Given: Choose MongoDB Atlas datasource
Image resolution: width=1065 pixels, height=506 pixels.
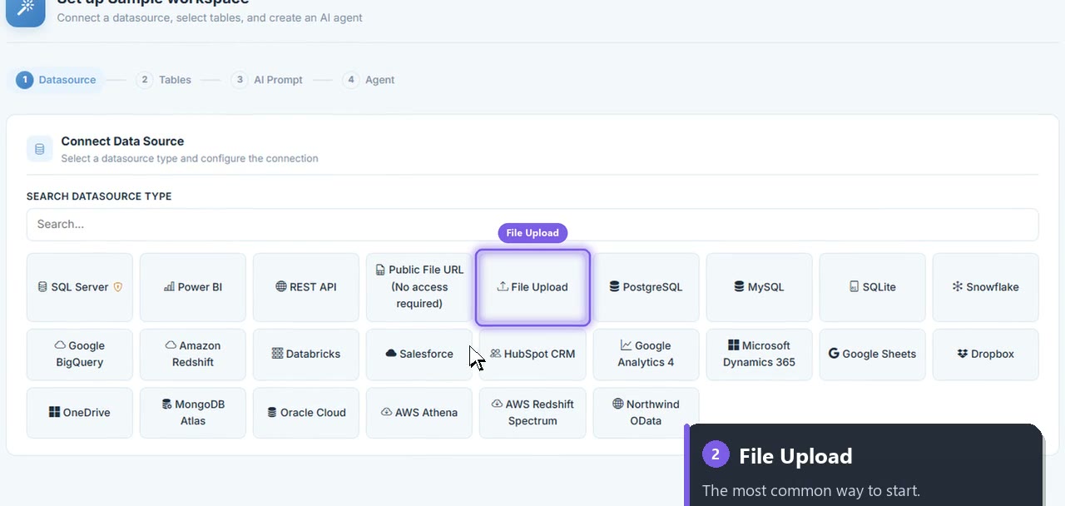Looking at the screenshot, I should coord(193,412).
